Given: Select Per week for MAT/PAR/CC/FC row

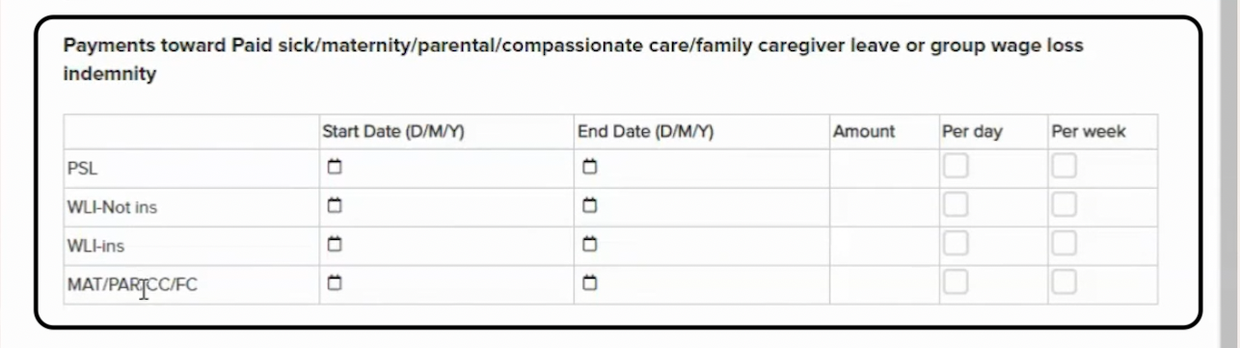Looking at the screenshot, I should [1065, 282].
